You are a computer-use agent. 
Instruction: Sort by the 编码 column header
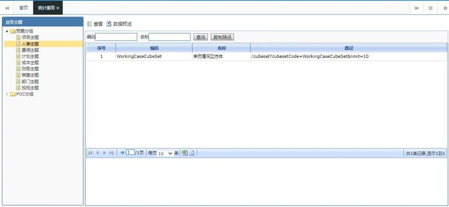coord(154,48)
